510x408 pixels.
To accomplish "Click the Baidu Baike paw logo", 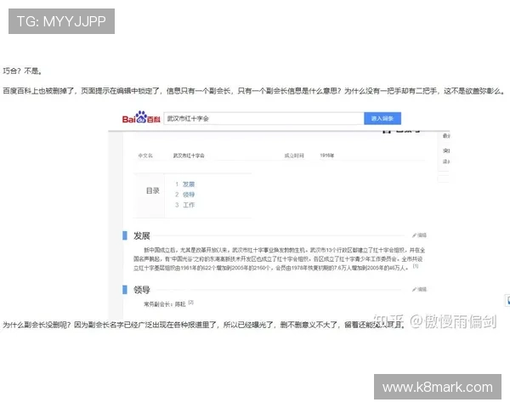I will pyautogui.click(x=141, y=117).
